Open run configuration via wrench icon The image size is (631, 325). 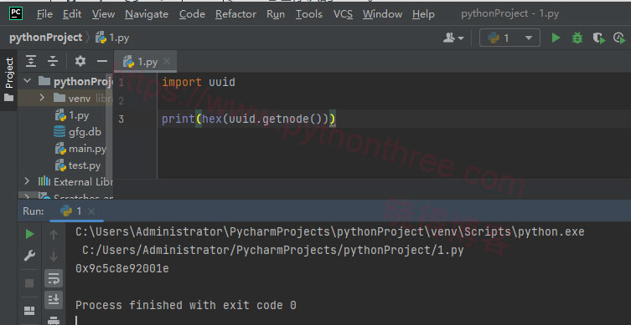coord(29,256)
